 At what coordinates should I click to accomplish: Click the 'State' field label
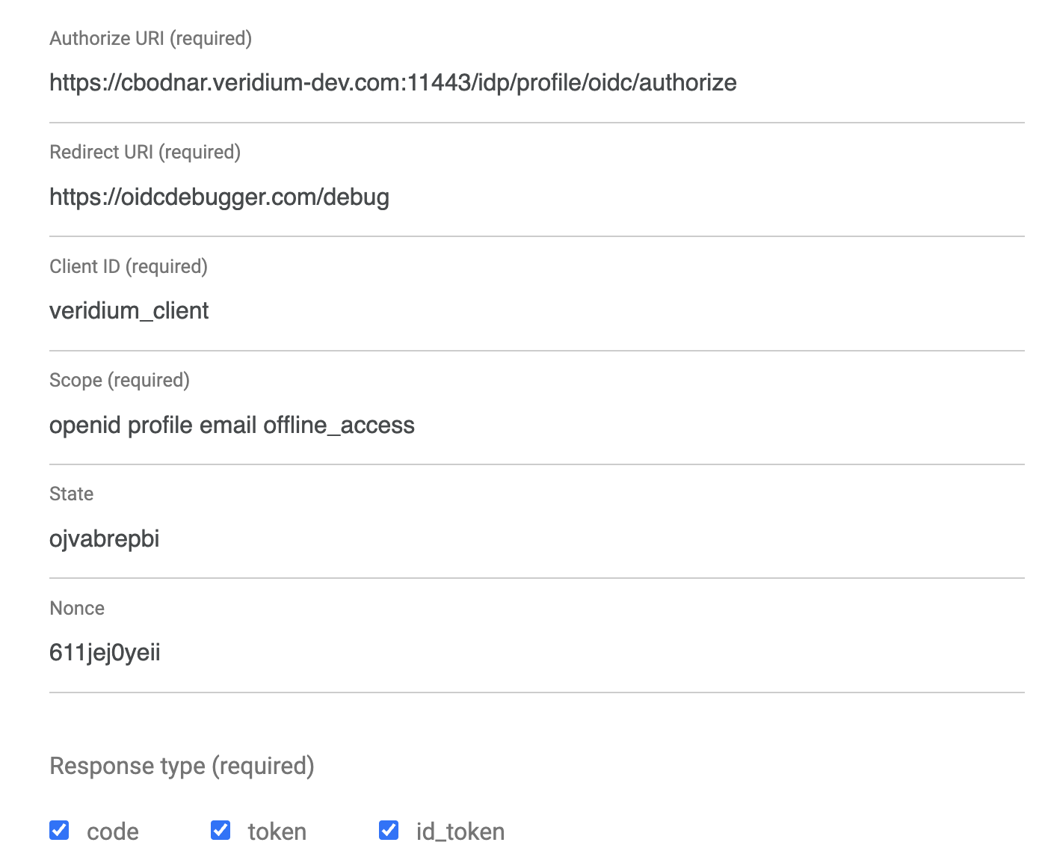[x=72, y=494]
